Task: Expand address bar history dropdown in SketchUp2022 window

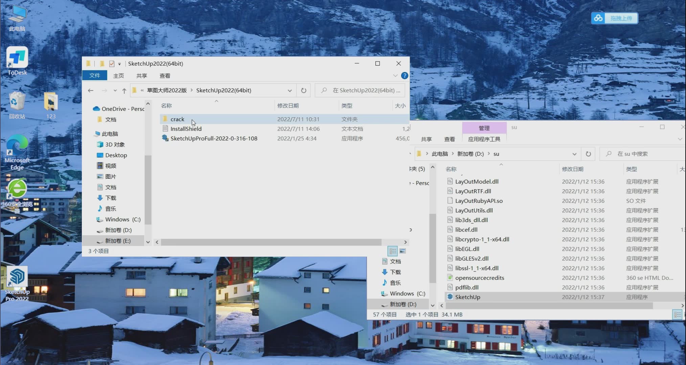Action: [290, 91]
